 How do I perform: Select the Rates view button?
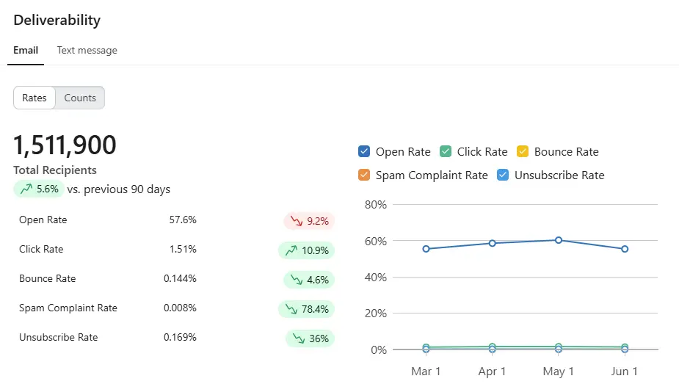pyautogui.click(x=35, y=98)
